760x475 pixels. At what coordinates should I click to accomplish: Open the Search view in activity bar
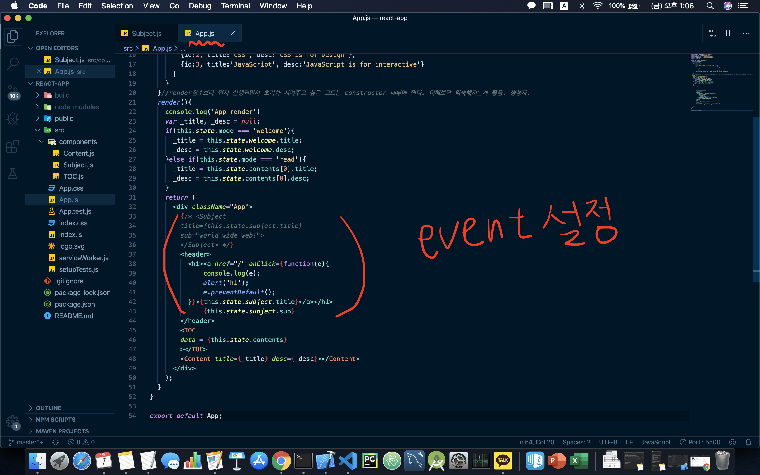tap(13, 63)
